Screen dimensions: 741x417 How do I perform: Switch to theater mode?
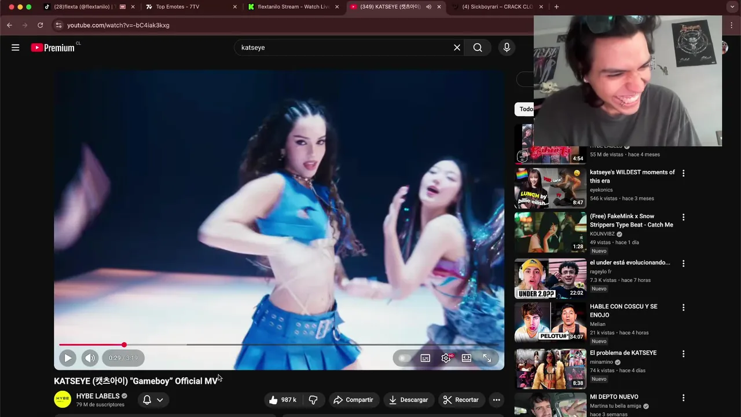click(467, 358)
